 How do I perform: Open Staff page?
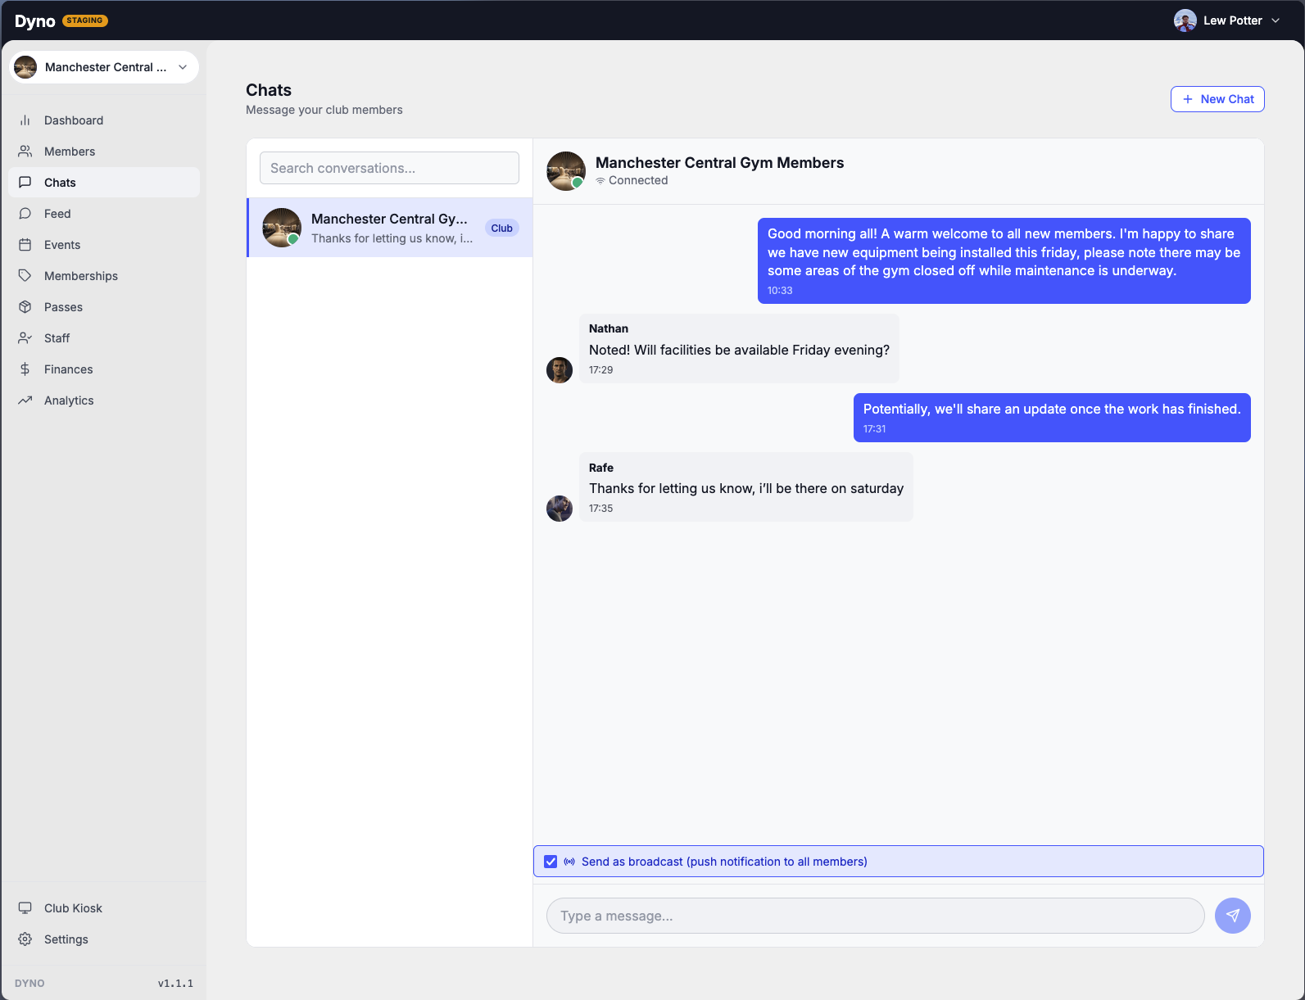[x=104, y=338]
